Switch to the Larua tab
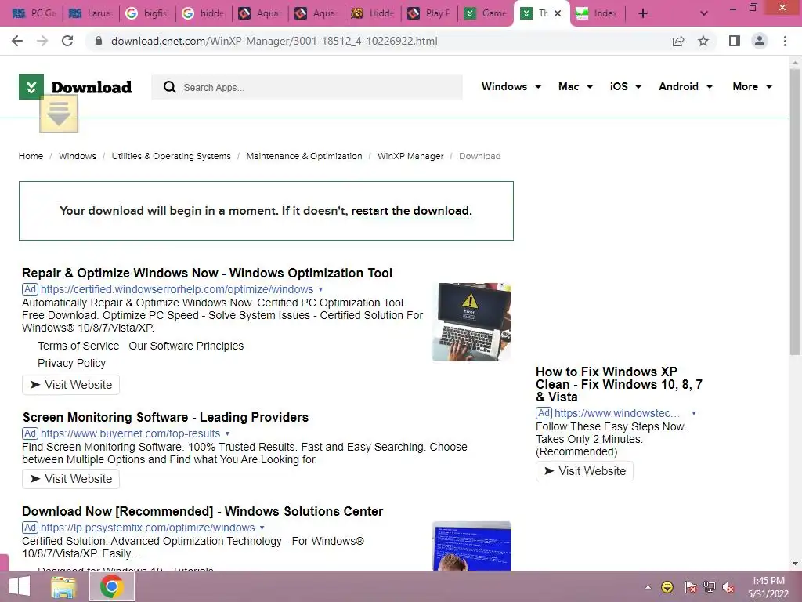This screenshot has height=602, width=802. (91, 13)
